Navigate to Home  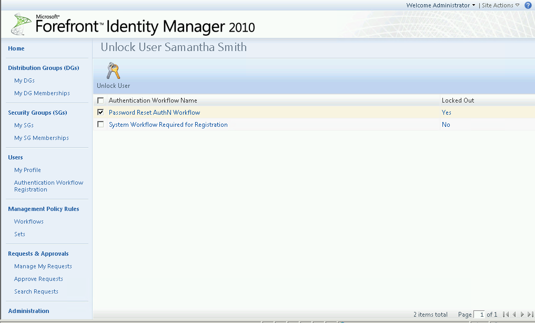pyautogui.click(x=16, y=48)
